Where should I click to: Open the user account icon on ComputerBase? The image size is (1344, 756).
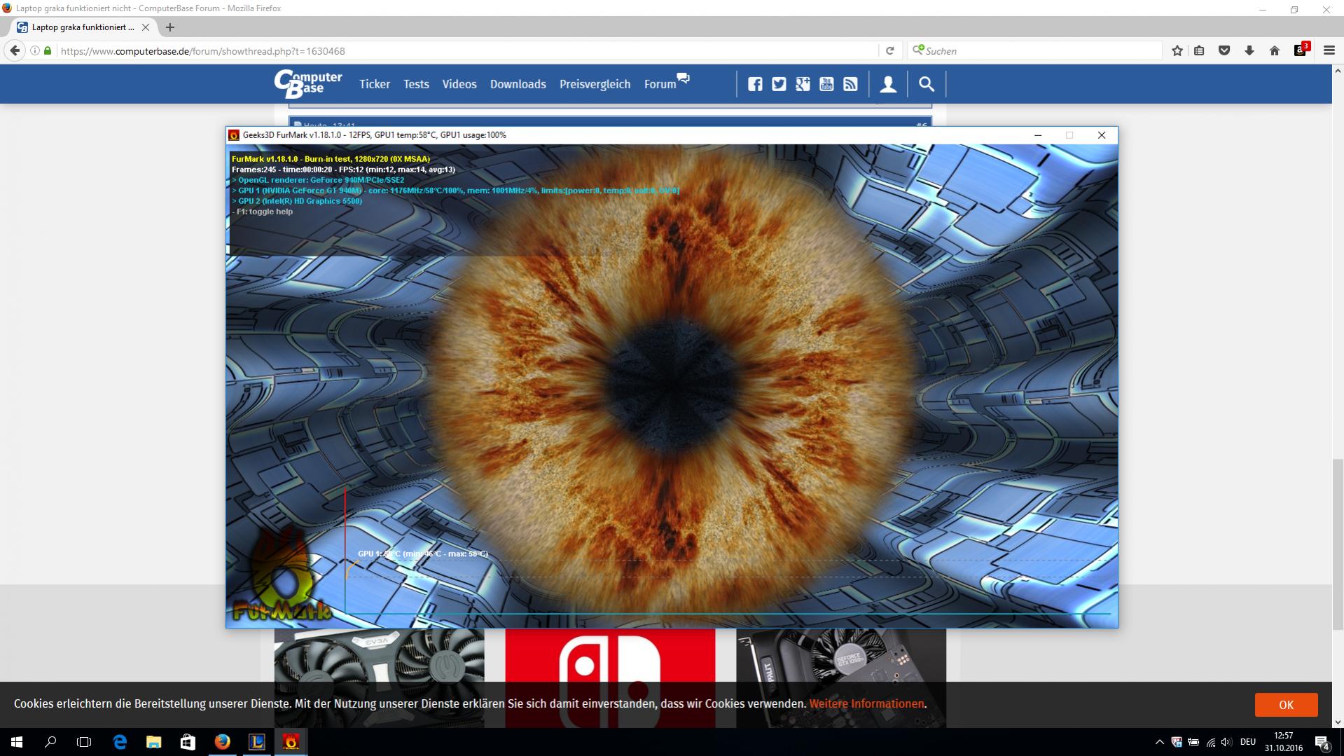point(888,84)
